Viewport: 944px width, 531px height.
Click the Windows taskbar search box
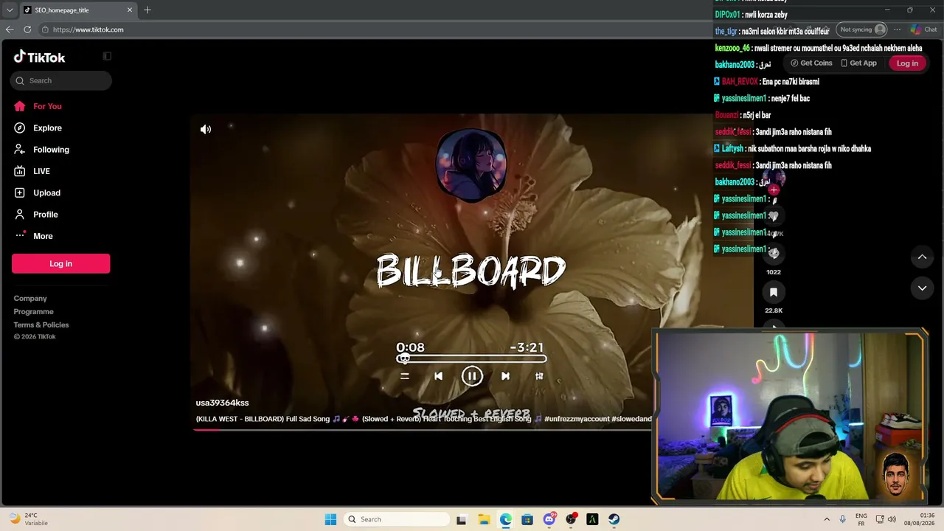398,519
